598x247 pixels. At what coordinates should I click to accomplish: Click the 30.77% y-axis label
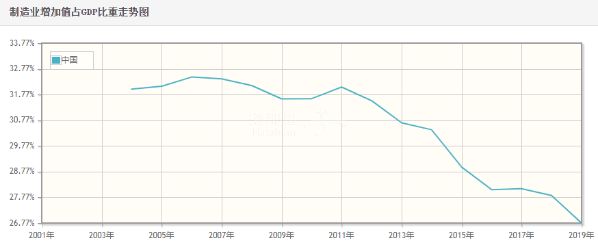22,120
